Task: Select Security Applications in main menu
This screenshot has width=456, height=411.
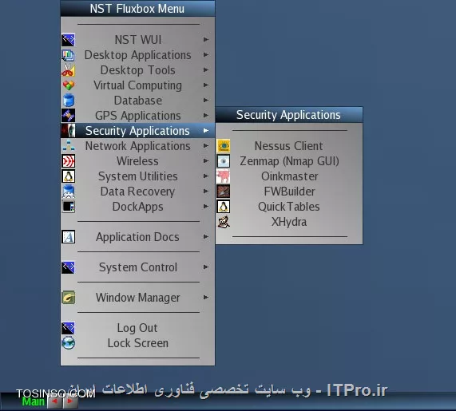Action: coord(138,131)
